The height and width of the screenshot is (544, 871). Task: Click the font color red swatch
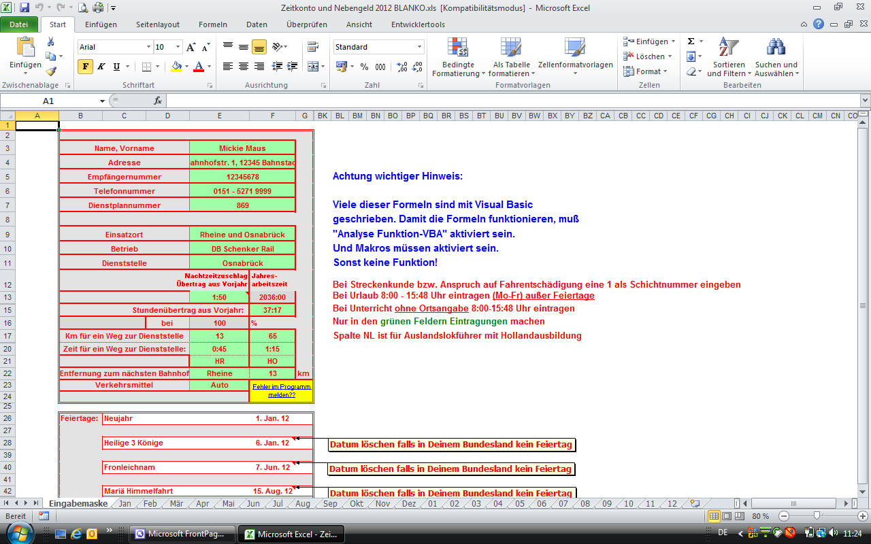(198, 67)
